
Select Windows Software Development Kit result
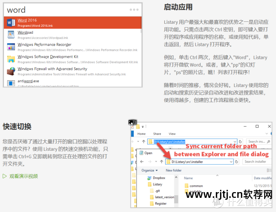[73, 59]
